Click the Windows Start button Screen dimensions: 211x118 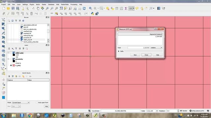[4, 115]
